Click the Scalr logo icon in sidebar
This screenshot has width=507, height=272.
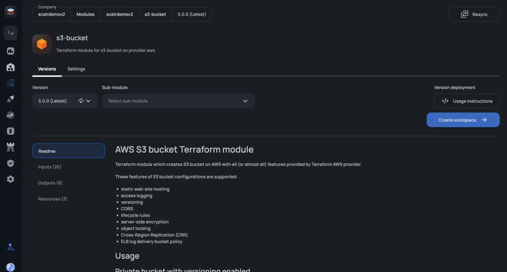pyautogui.click(x=10, y=12)
